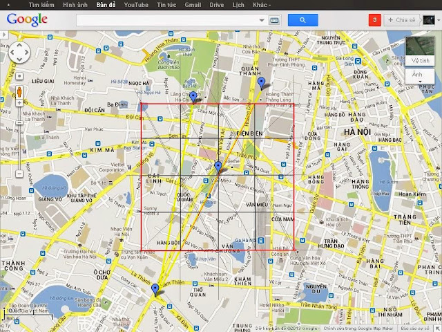Screen dimensions: 442x332
Task: Go to Hình ảnh in the top bar
Action: 75,5
